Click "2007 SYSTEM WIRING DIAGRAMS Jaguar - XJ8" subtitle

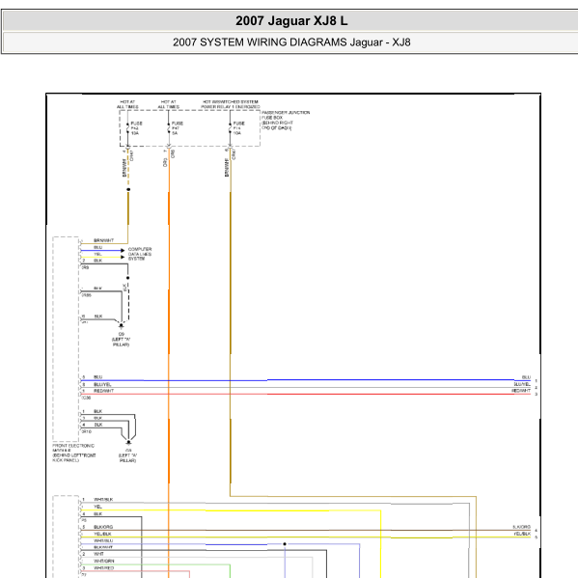pyautogui.click(x=291, y=42)
